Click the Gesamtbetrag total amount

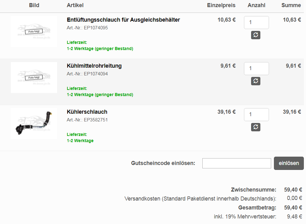coord(293,208)
